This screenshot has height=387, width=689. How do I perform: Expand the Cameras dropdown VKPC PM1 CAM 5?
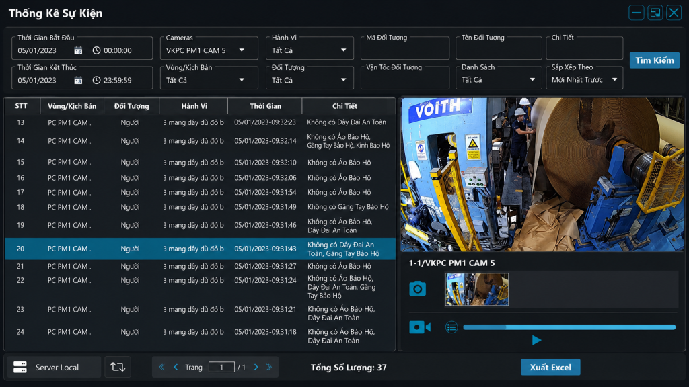209,50
